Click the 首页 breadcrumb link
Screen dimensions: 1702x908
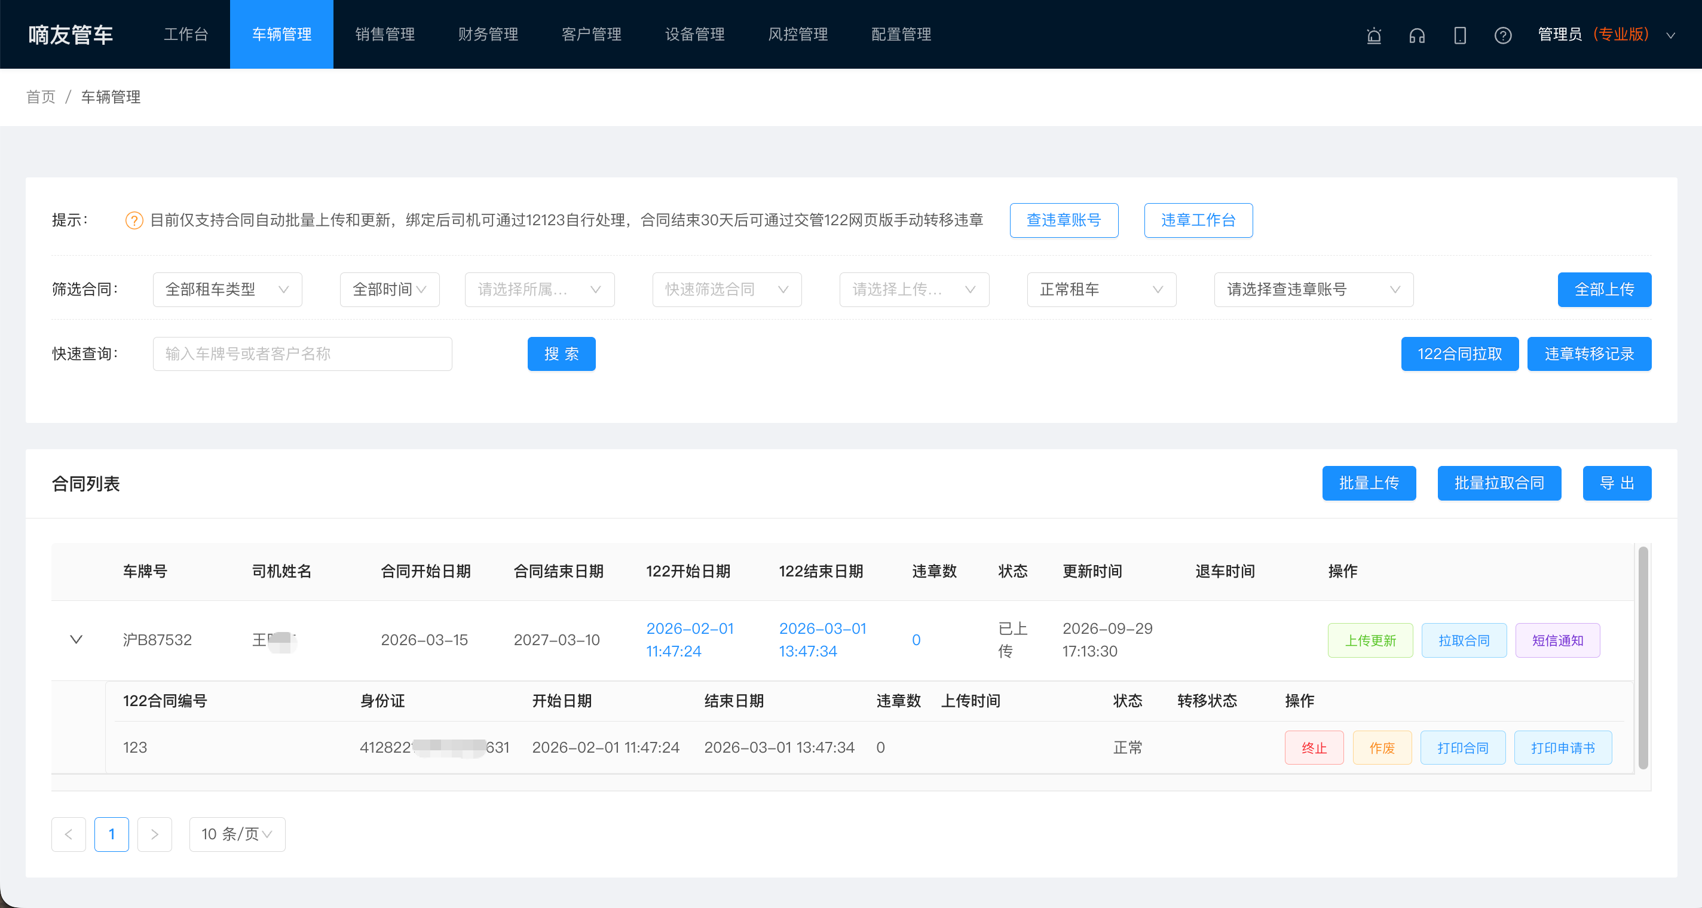point(41,97)
